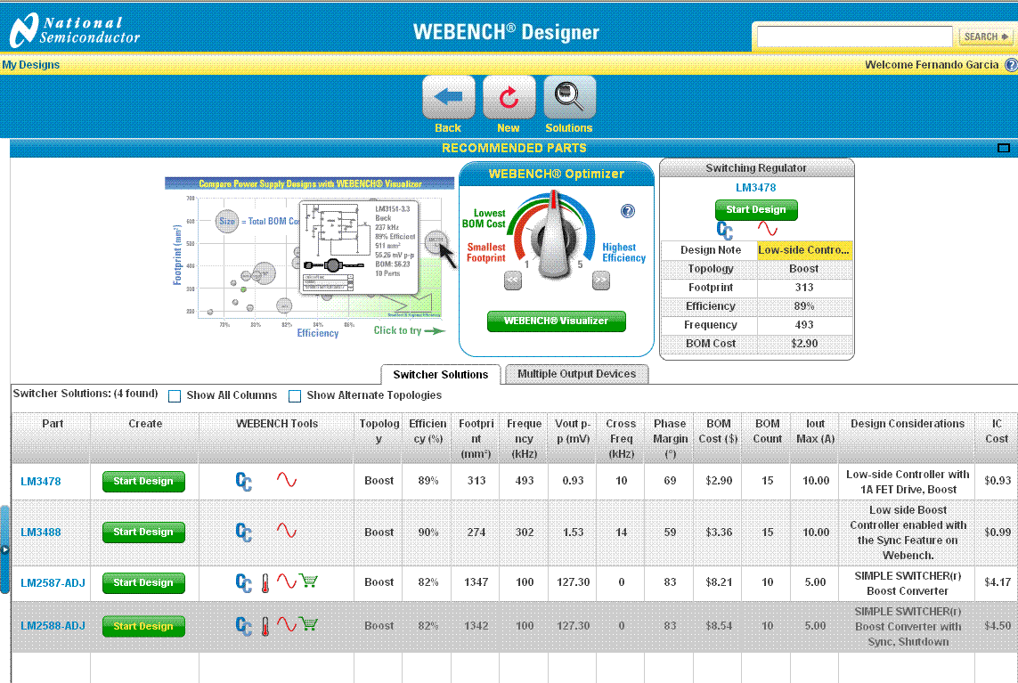Click the BOM Cost ($) column header
The image size is (1018, 683).
[x=718, y=438]
